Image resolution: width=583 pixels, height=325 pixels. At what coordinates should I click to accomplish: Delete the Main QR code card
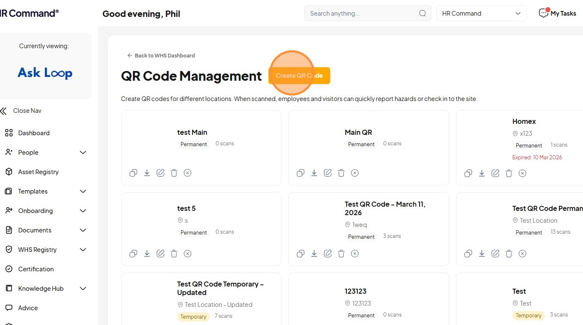pyautogui.click(x=341, y=173)
